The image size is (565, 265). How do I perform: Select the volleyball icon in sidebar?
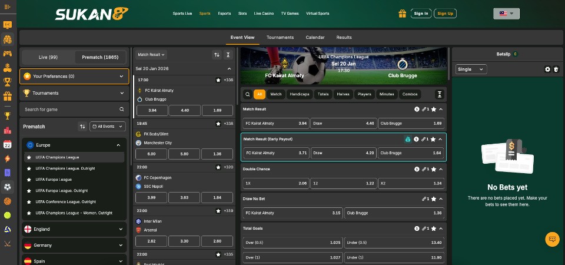tap(8, 229)
